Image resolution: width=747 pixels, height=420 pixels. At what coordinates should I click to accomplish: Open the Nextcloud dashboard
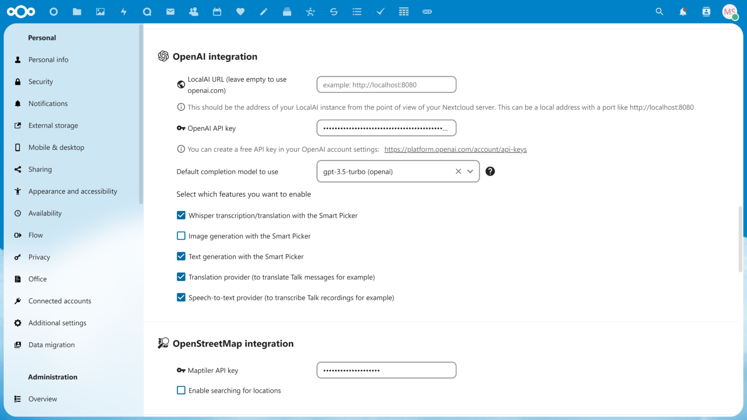pos(53,11)
